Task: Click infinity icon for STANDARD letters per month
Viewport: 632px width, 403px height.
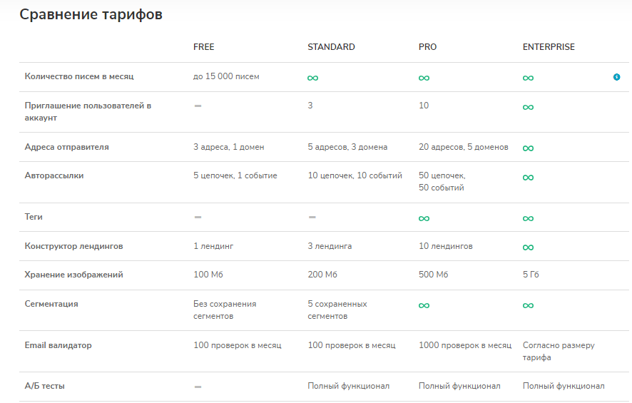Action: coord(312,78)
